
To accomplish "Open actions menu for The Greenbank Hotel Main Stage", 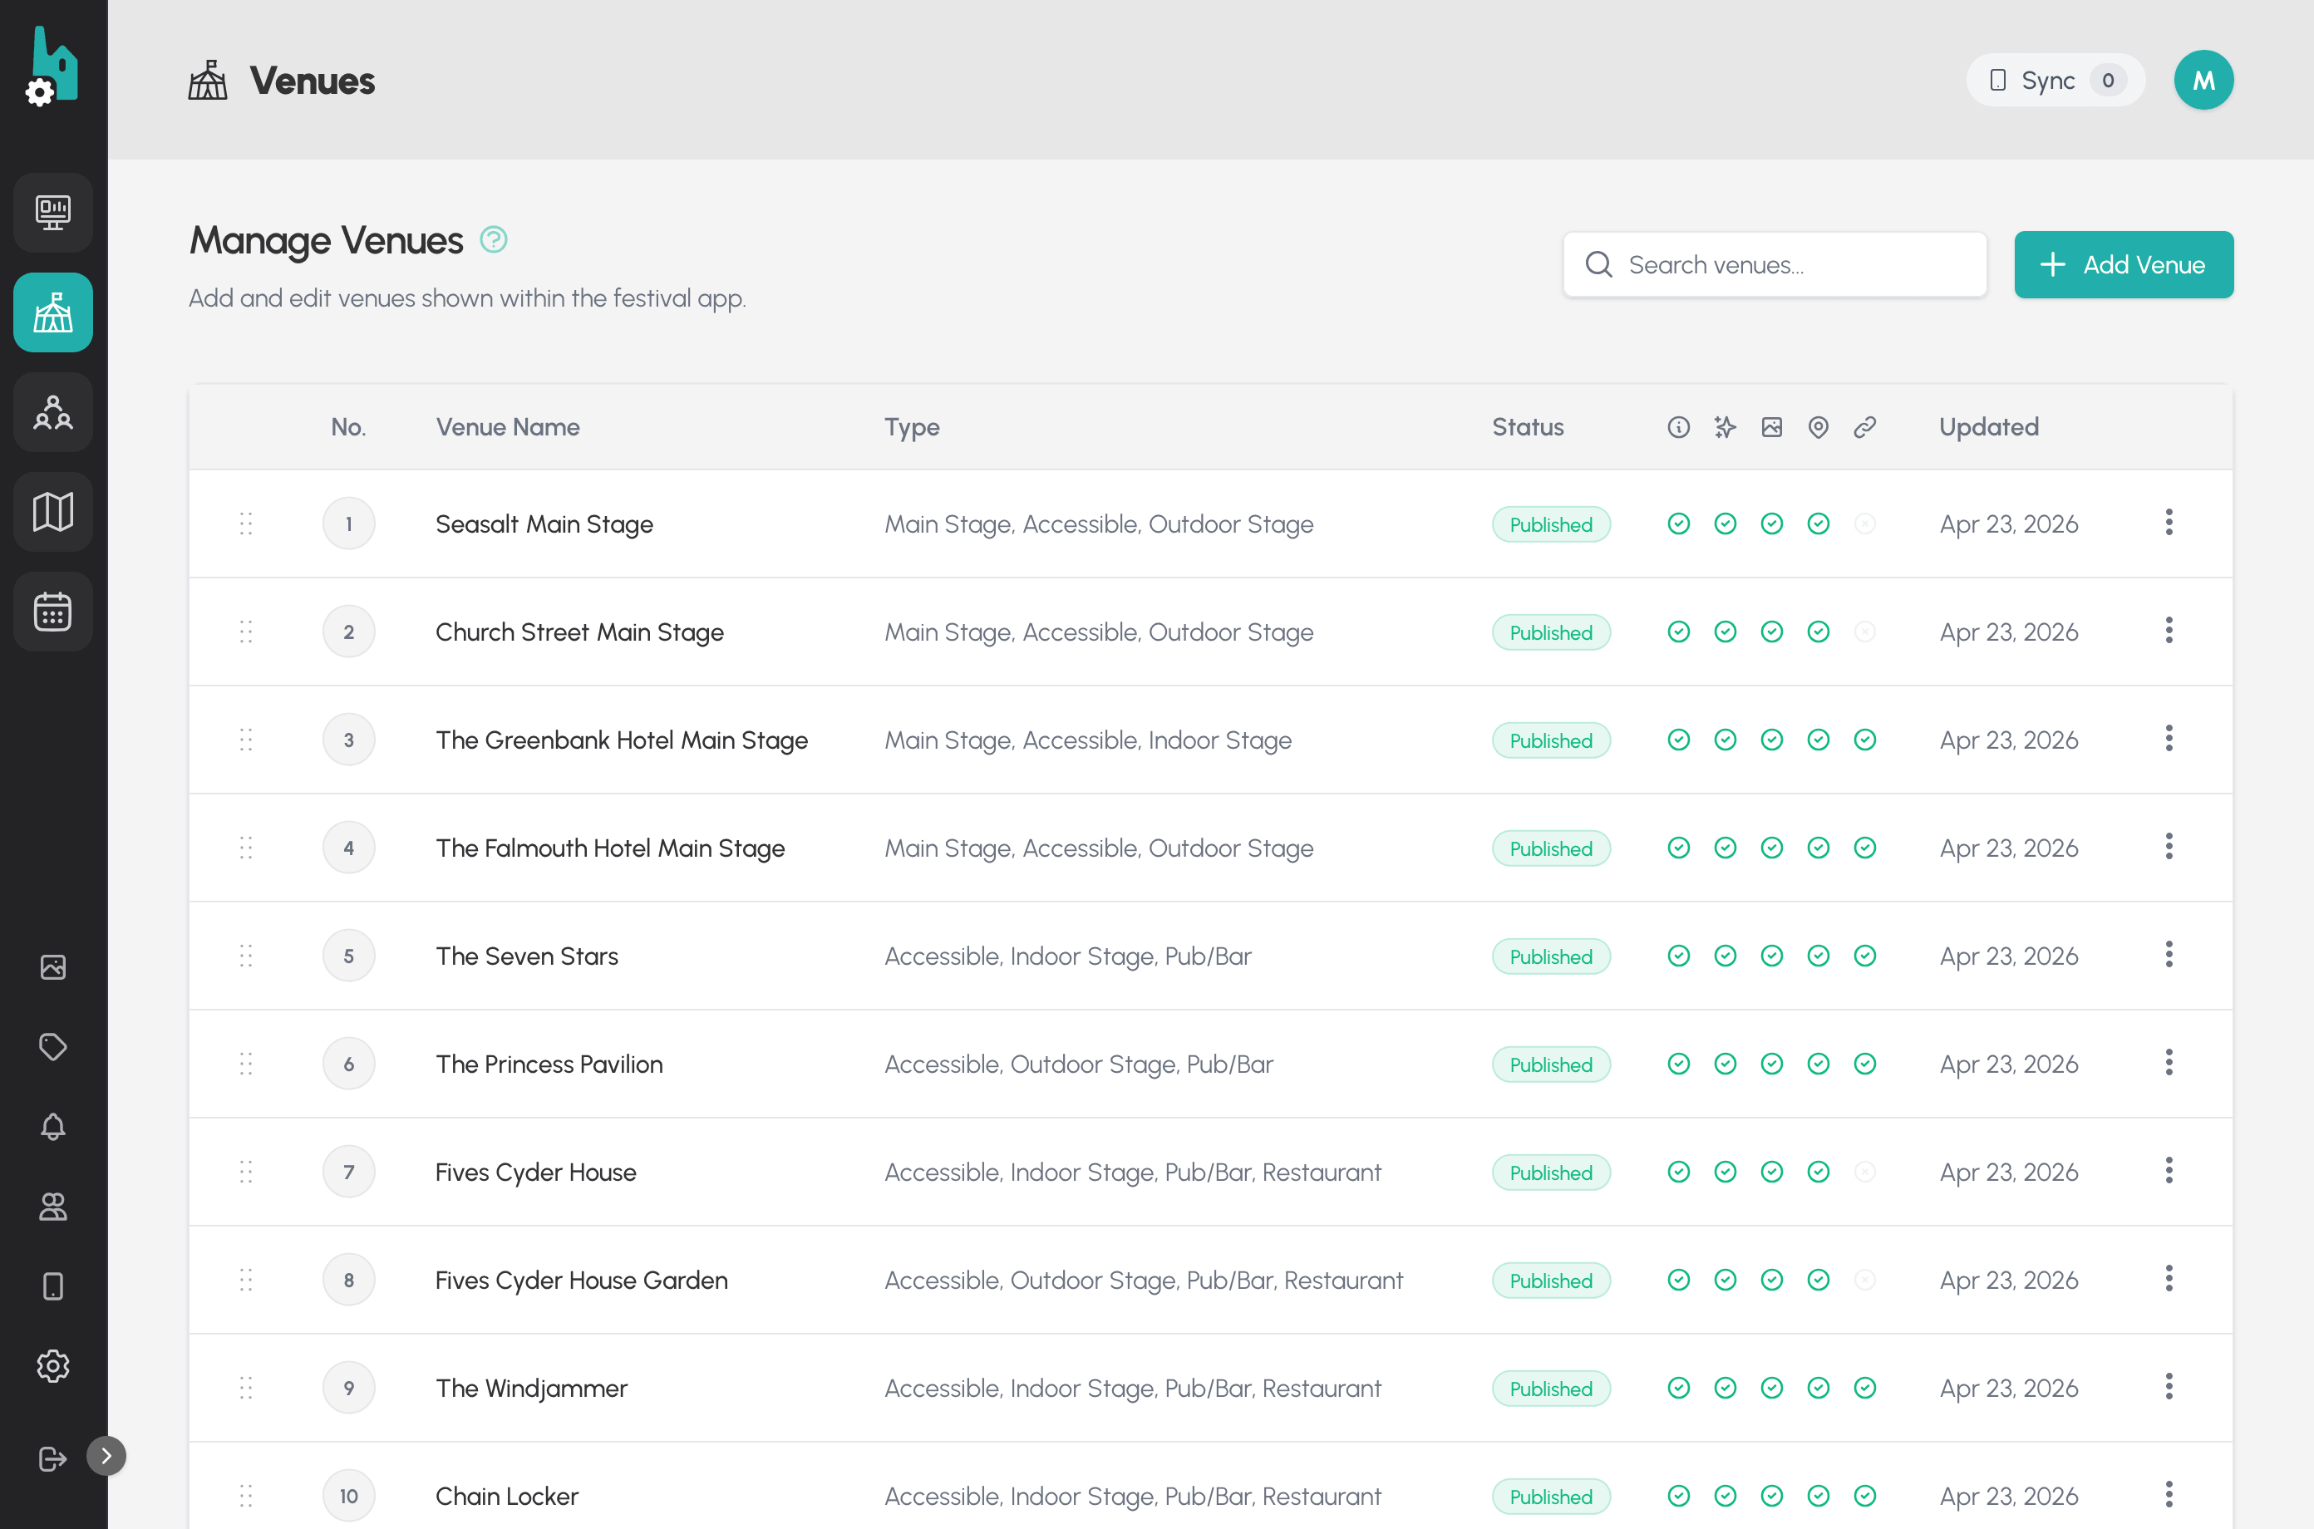I will tap(2169, 739).
